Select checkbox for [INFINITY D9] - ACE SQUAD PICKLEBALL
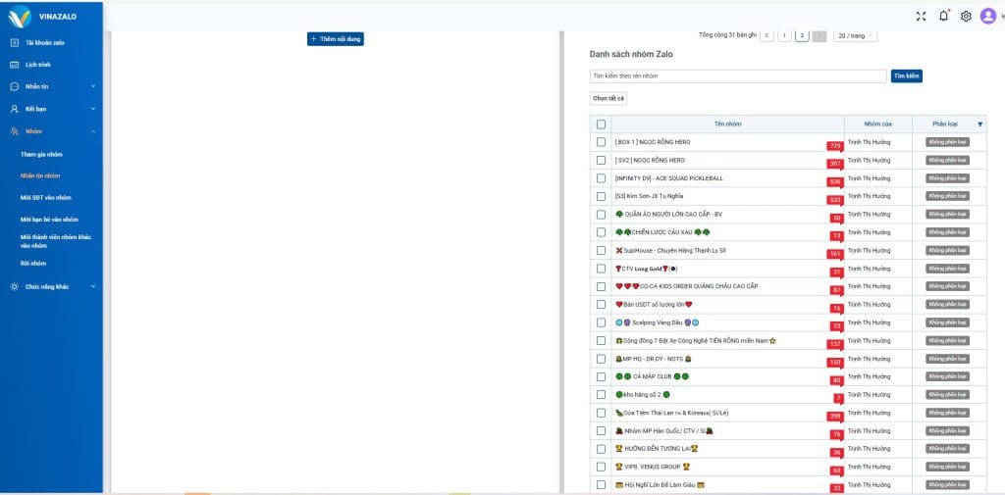 coord(601,178)
